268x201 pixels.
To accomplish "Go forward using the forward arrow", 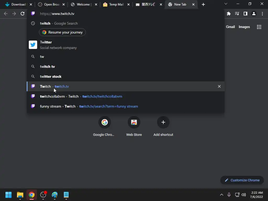I will click(14, 14).
